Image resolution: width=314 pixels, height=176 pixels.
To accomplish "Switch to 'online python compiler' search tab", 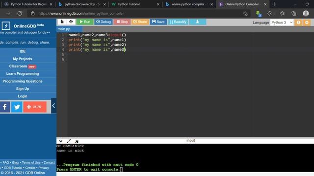I will tap(189, 4).
